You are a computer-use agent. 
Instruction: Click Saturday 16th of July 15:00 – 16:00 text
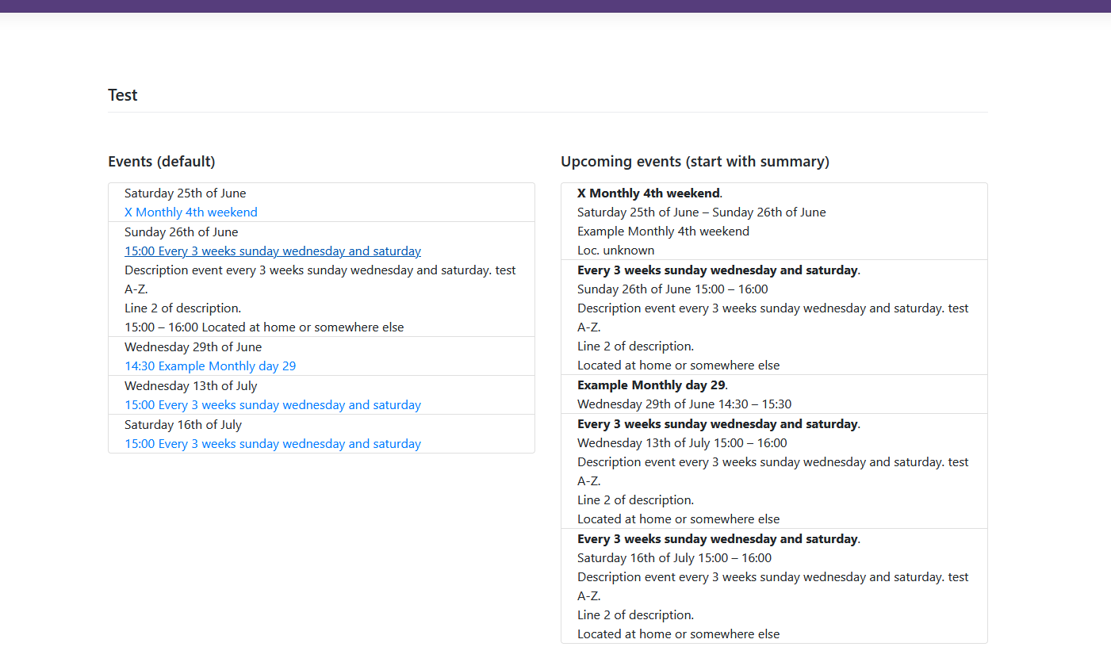674,558
